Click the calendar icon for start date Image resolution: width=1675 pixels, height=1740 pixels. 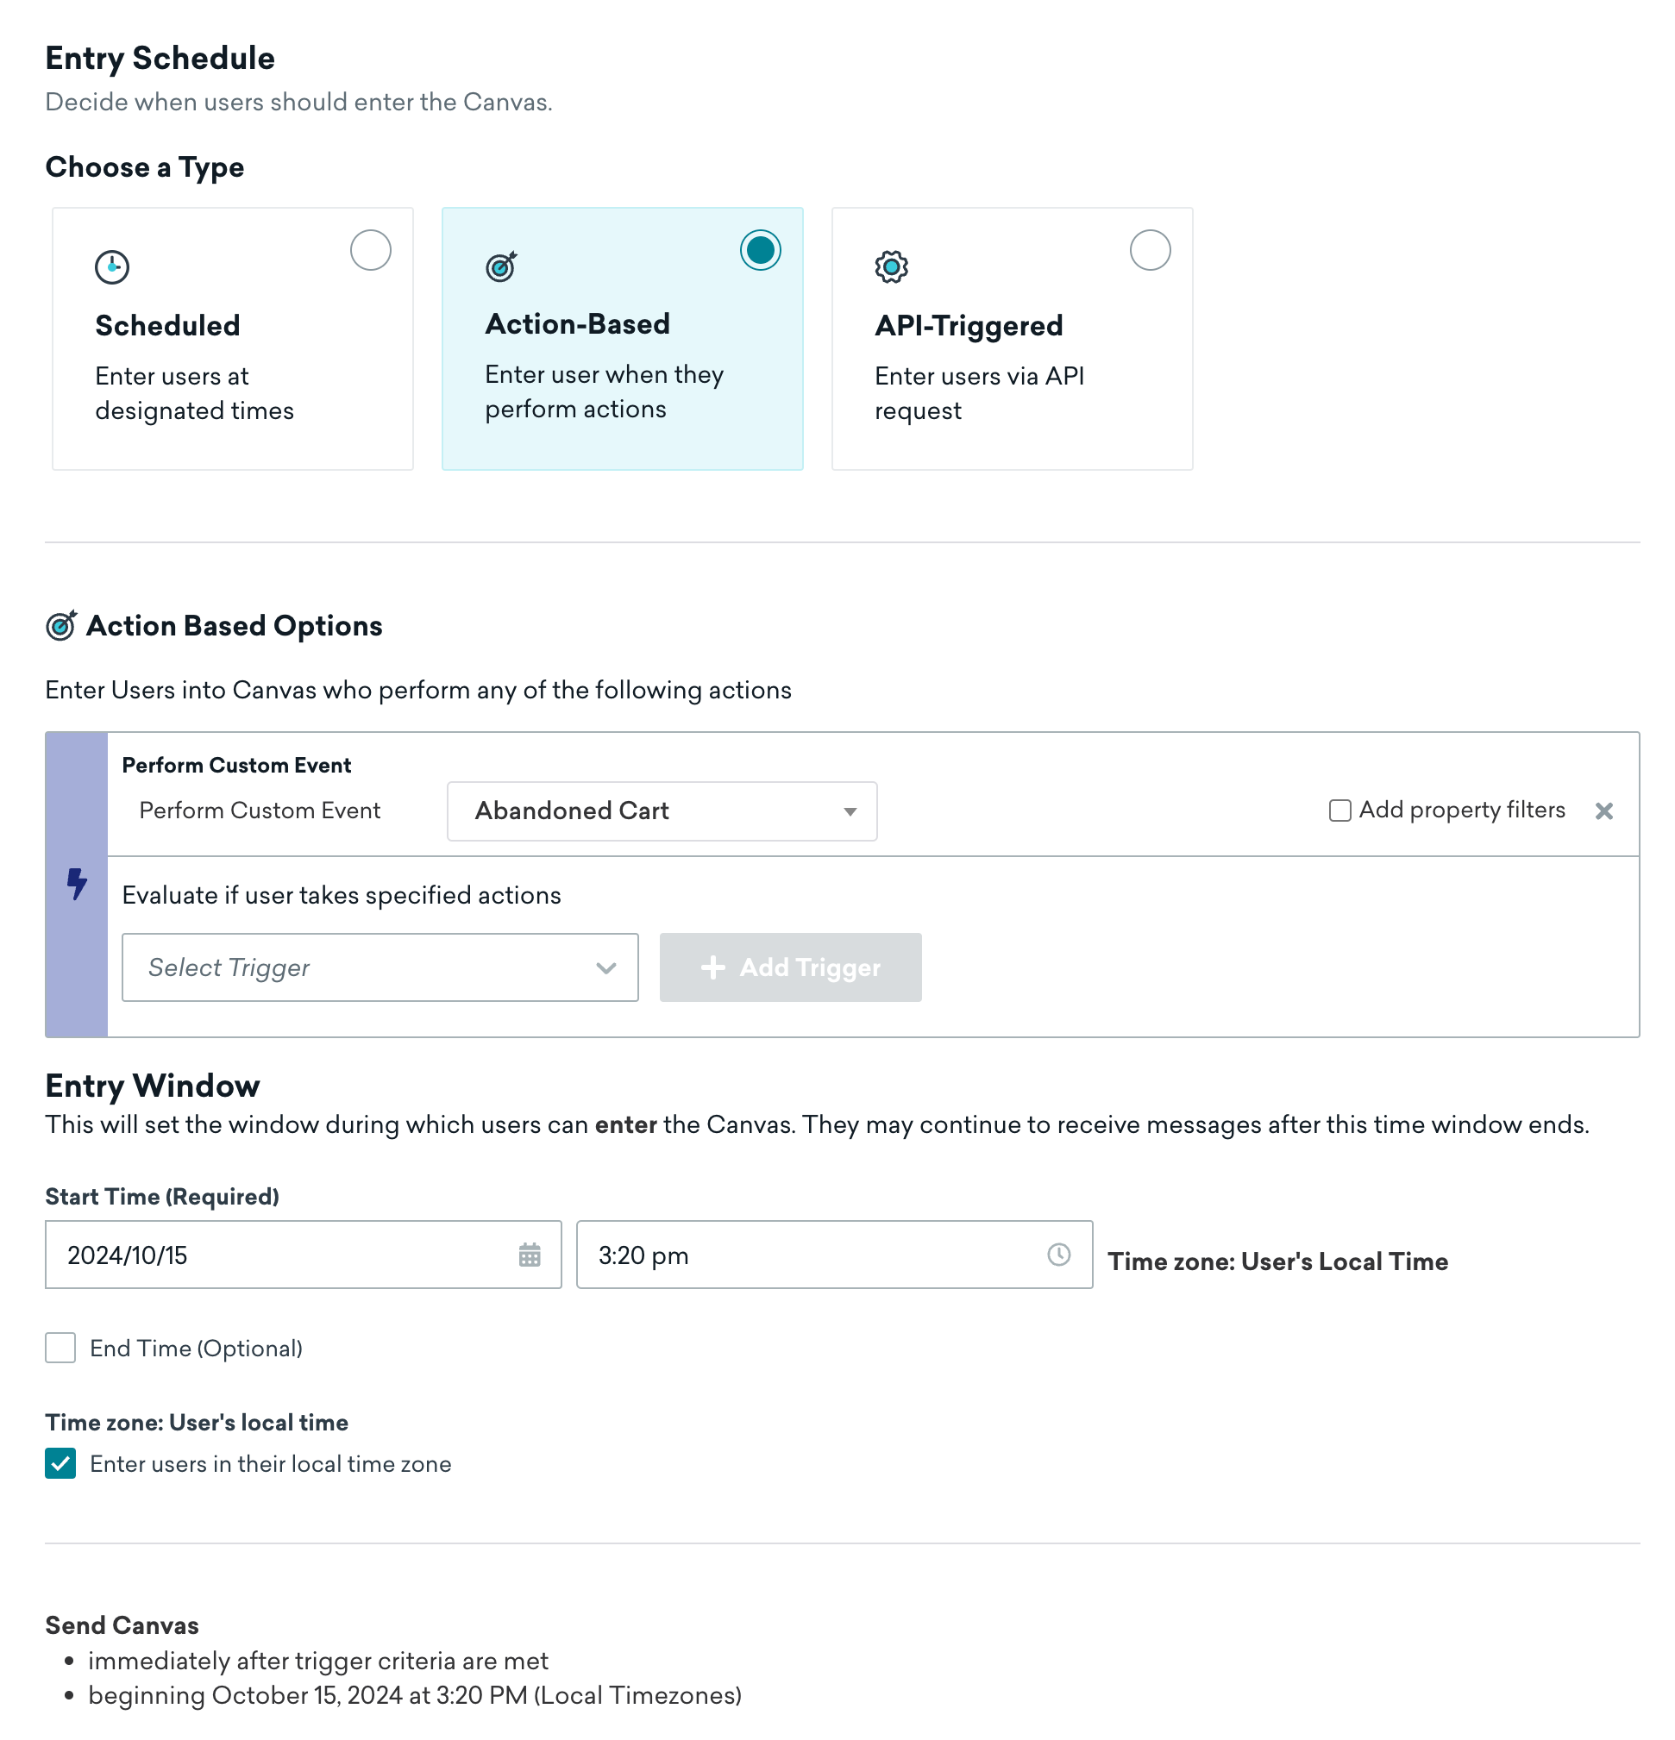(530, 1254)
